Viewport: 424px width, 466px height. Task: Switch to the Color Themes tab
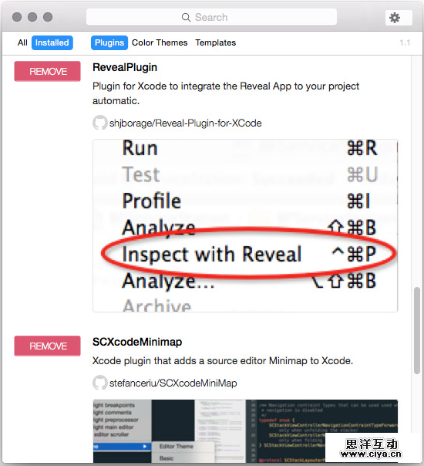coord(160,42)
